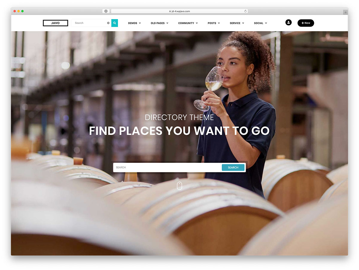The height and width of the screenshot is (270, 359).
Task: Open the Posts menu item
Action: click(x=214, y=23)
